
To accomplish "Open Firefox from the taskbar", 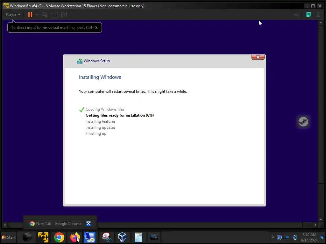I will pos(75,237).
